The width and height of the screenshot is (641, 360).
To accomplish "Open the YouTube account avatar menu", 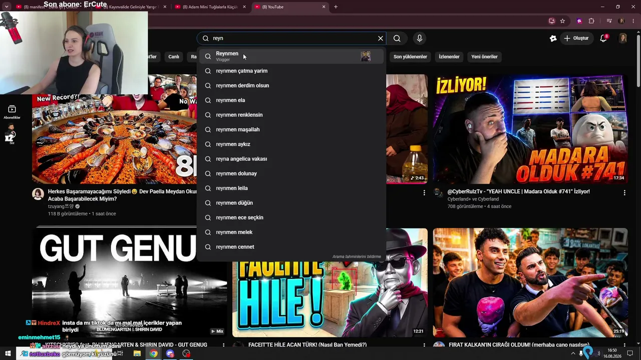I will click(x=623, y=38).
